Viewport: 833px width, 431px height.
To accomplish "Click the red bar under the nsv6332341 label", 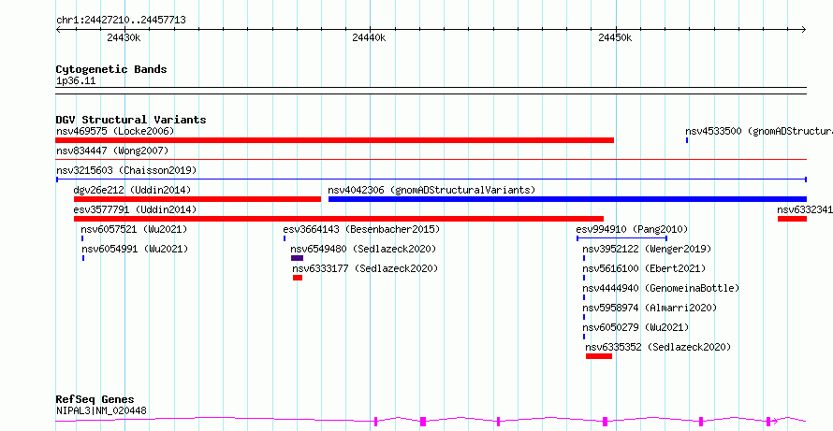I will tap(792, 219).
